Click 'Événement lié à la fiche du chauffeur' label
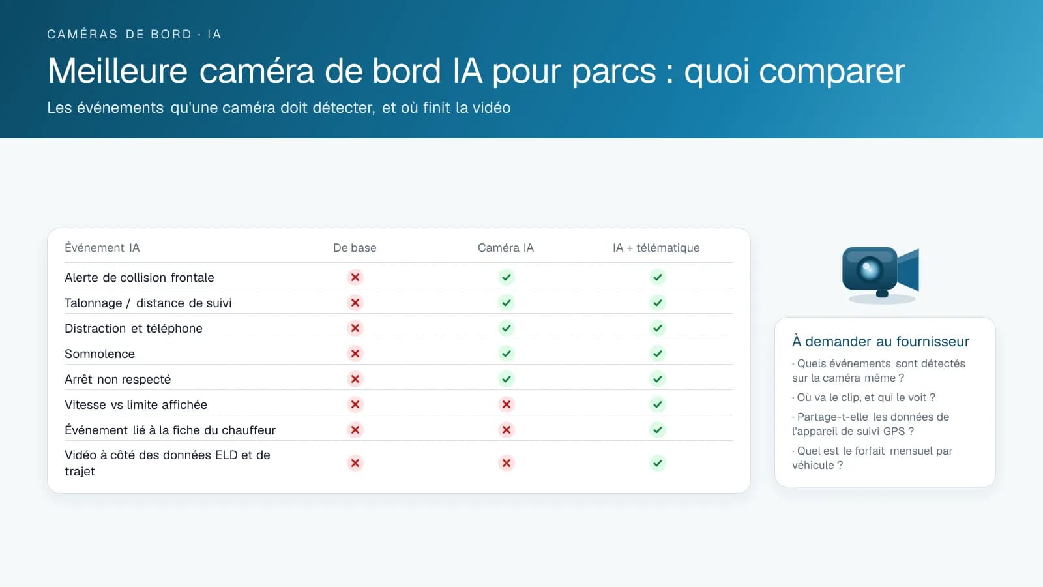The height and width of the screenshot is (587, 1043). [x=170, y=430]
